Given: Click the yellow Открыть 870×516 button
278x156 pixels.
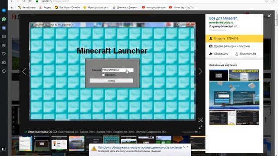Looking at the screenshot, I should point(234,39).
